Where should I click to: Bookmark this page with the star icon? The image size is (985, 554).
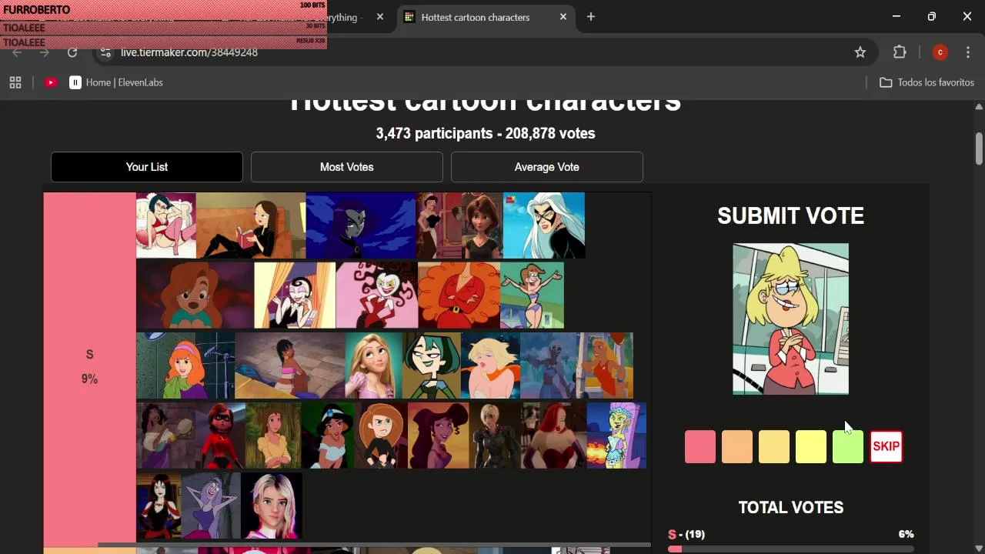click(x=860, y=52)
